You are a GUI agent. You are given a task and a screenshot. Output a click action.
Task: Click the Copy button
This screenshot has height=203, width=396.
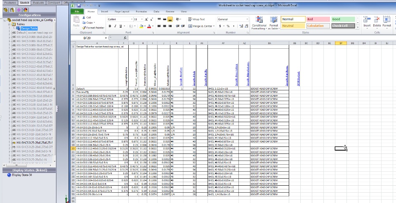(88, 22)
